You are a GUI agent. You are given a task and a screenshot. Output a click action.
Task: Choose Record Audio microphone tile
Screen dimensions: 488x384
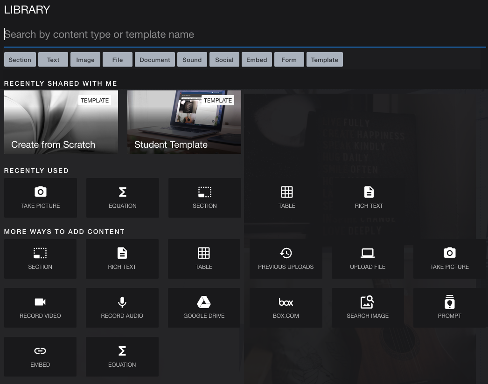tap(122, 308)
